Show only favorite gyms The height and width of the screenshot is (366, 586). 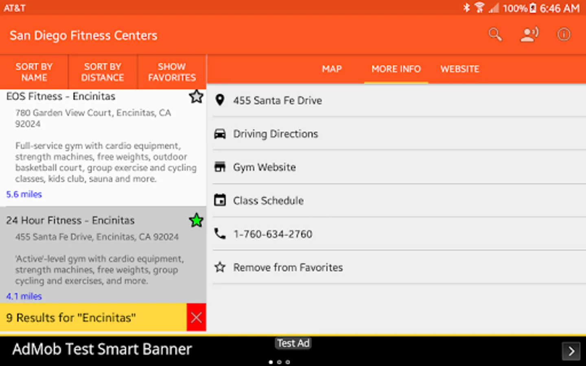[x=172, y=72]
